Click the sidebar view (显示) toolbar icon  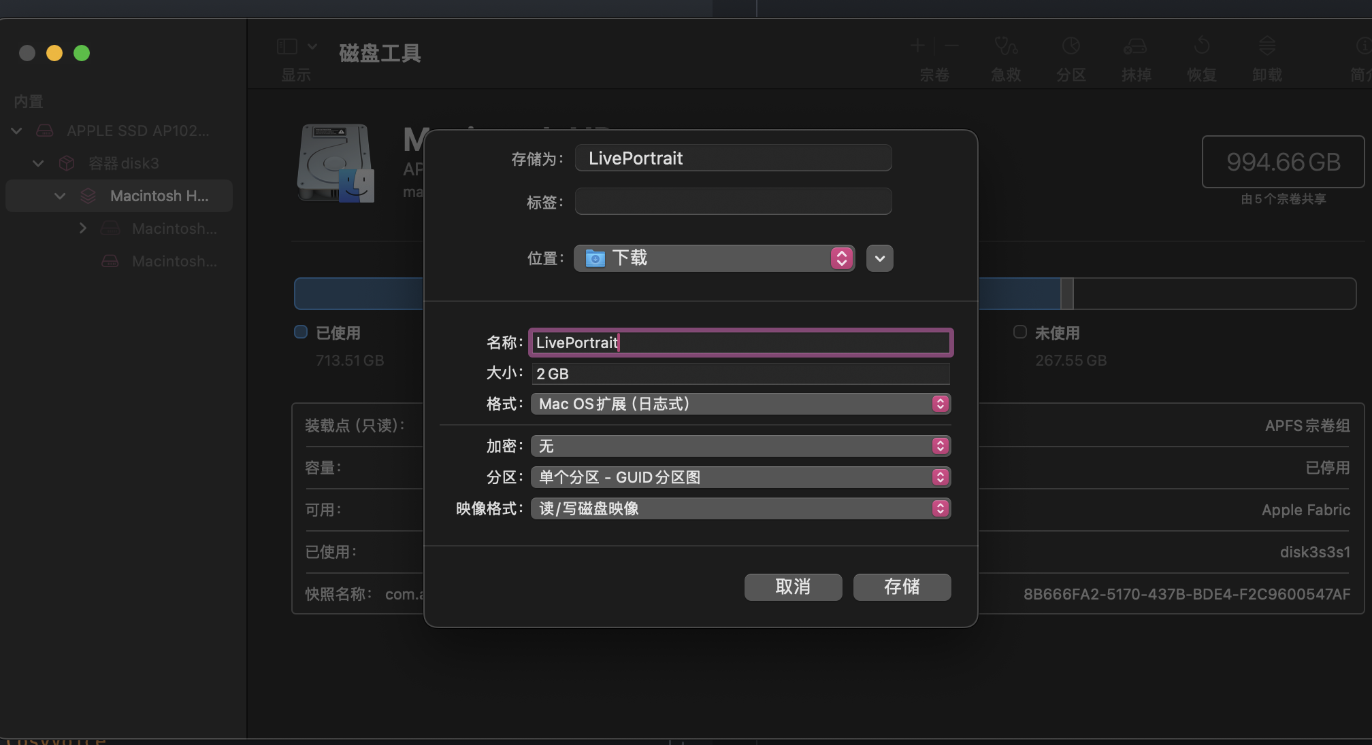[287, 46]
